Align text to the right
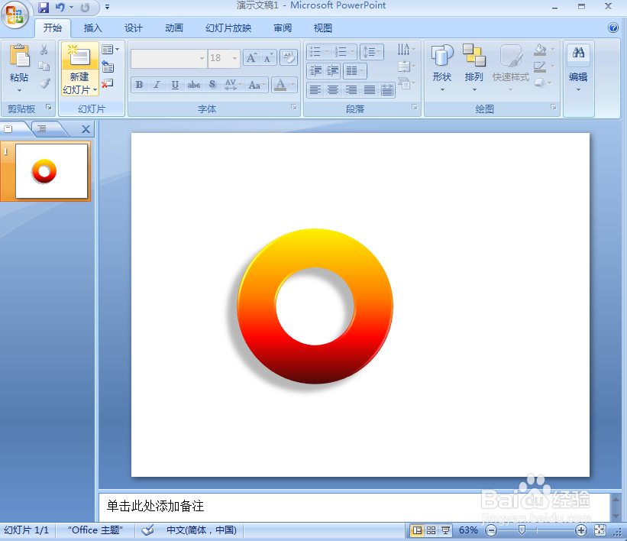This screenshot has width=627, height=541. click(351, 90)
